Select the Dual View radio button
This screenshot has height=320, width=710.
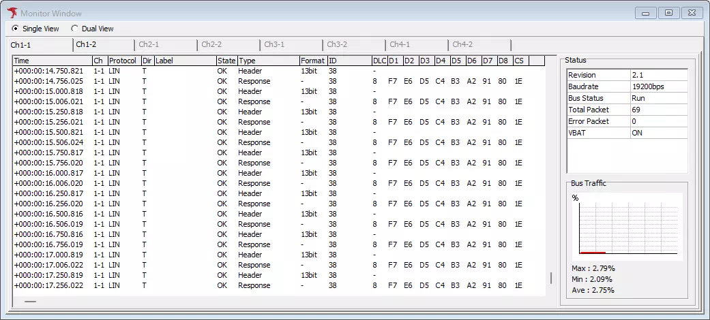pyautogui.click(x=74, y=29)
